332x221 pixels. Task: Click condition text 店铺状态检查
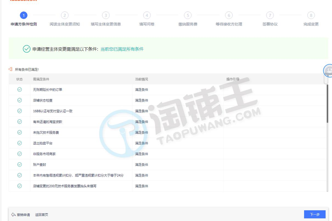click(x=43, y=101)
